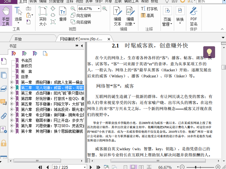Go to the next page

click(91, 167)
